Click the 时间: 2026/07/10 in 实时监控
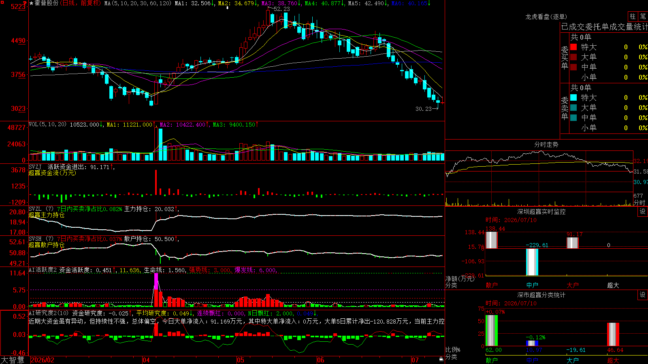Viewport: 648px width, 364px height. click(x=511, y=220)
